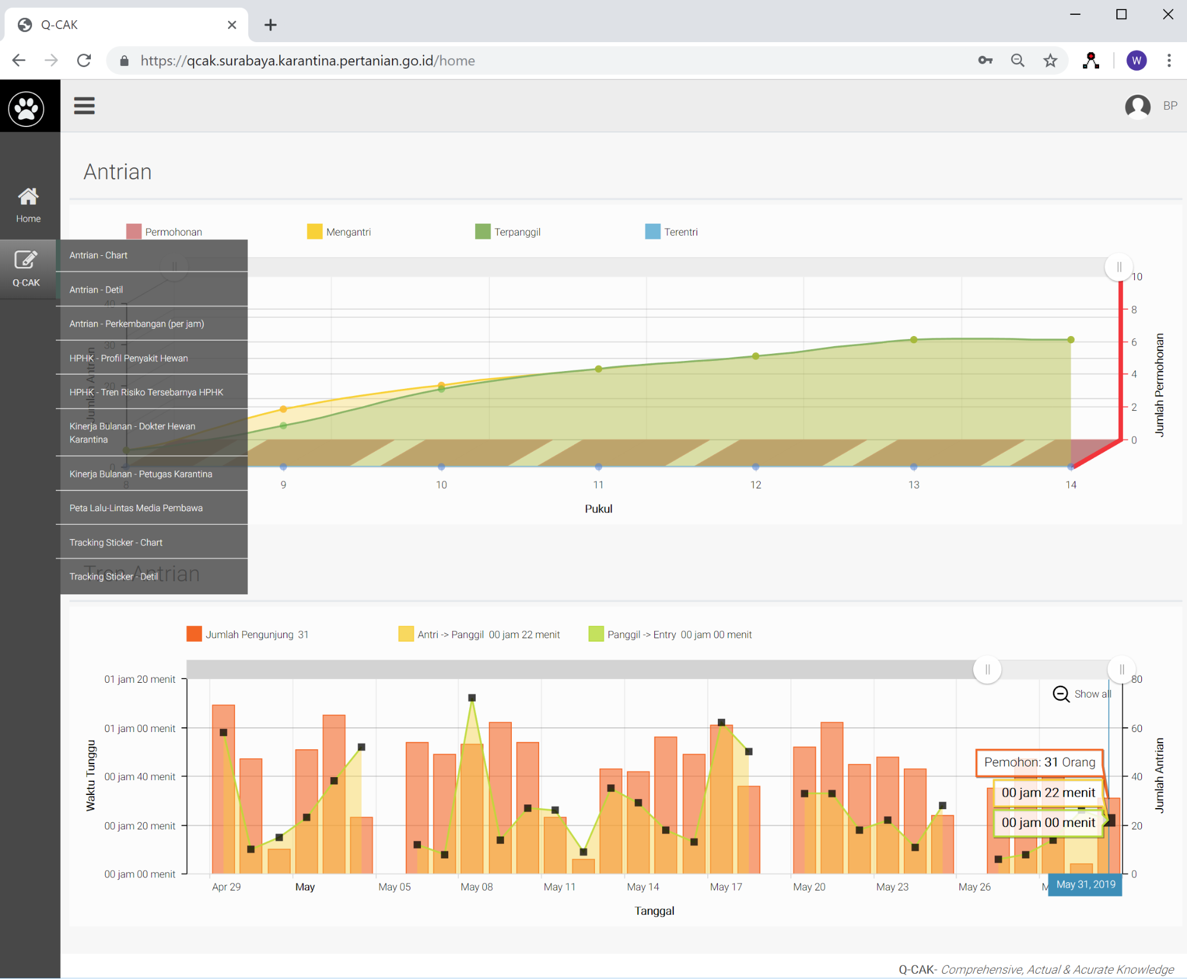Reload the page
1187x979 pixels.
pyautogui.click(x=84, y=61)
